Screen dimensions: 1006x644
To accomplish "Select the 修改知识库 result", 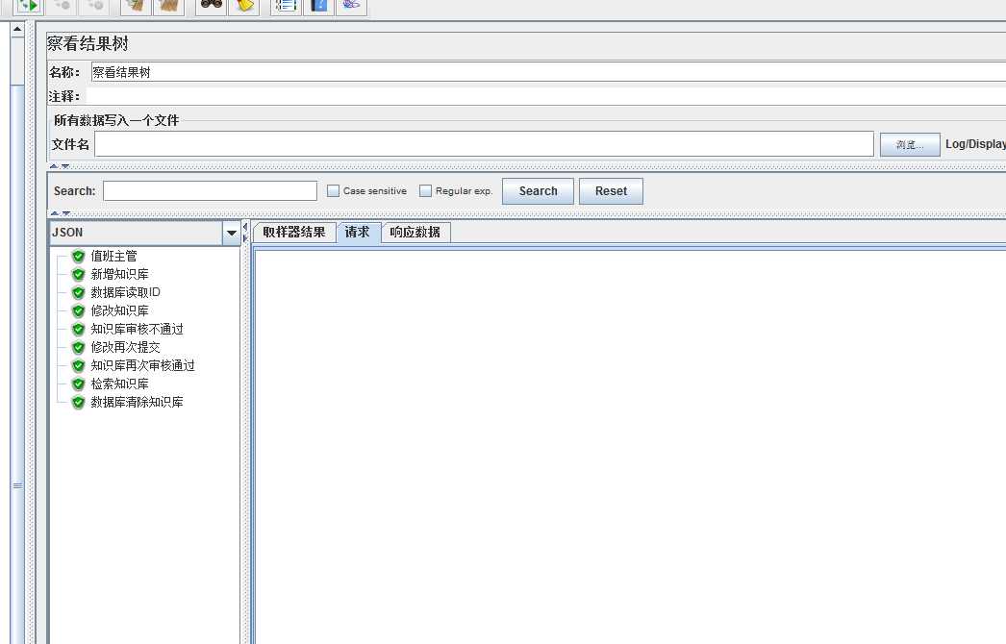I will pyautogui.click(x=119, y=310).
